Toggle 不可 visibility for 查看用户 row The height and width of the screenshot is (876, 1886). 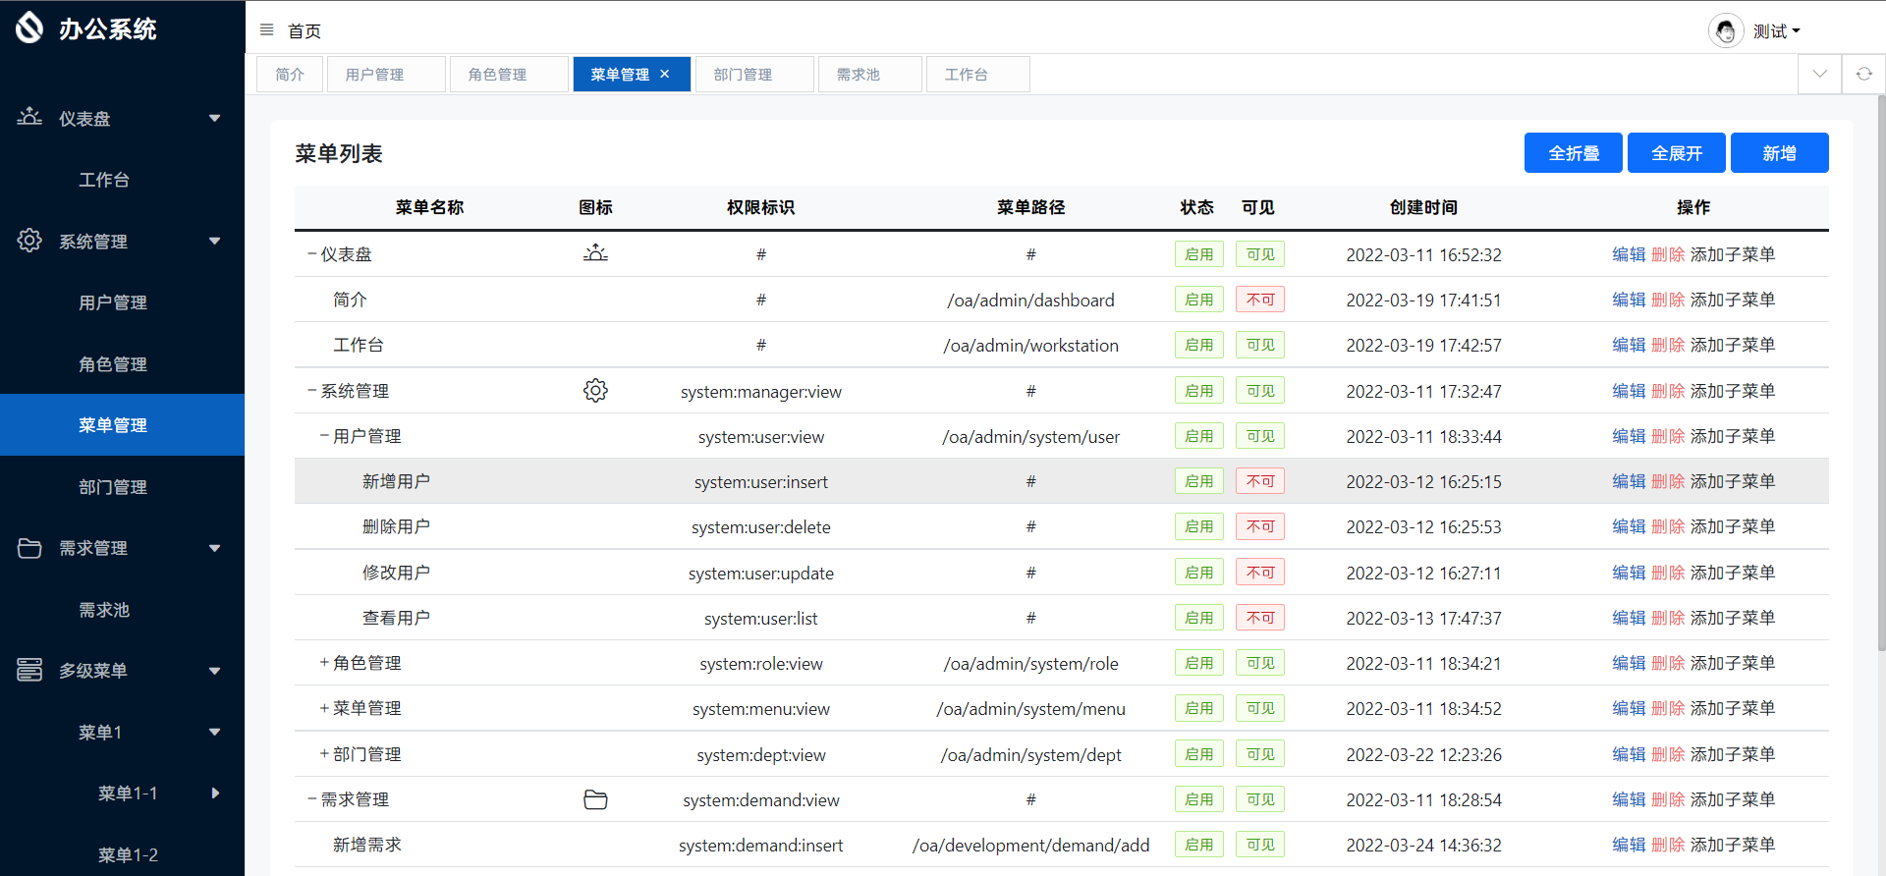(x=1259, y=618)
